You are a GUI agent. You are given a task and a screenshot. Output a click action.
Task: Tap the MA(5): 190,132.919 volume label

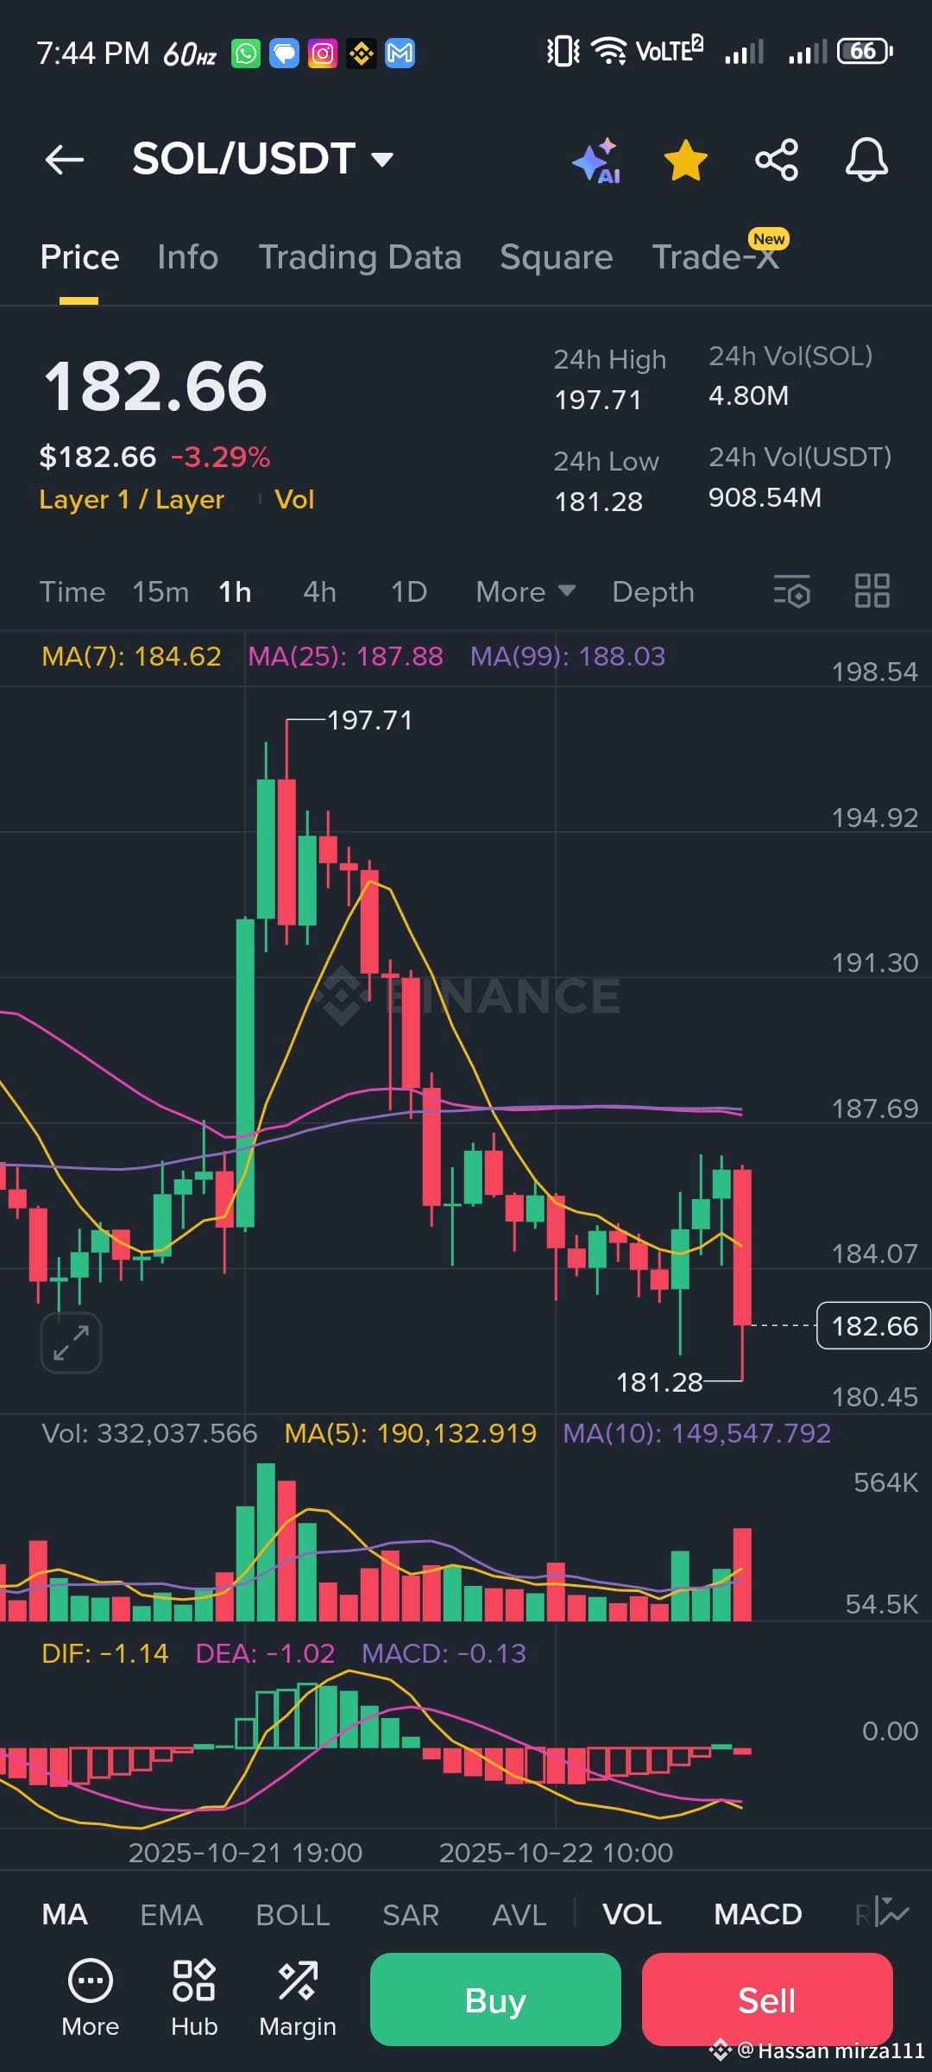(411, 1433)
